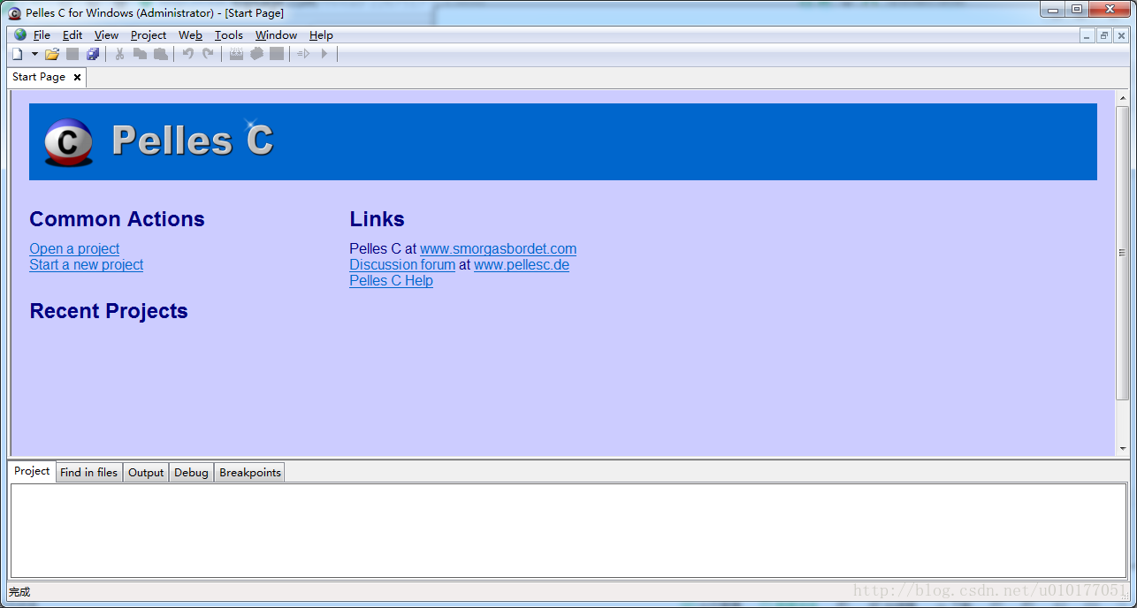
Task: Minimize the inner Start Page document window
Action: [x=1087, y=36]
